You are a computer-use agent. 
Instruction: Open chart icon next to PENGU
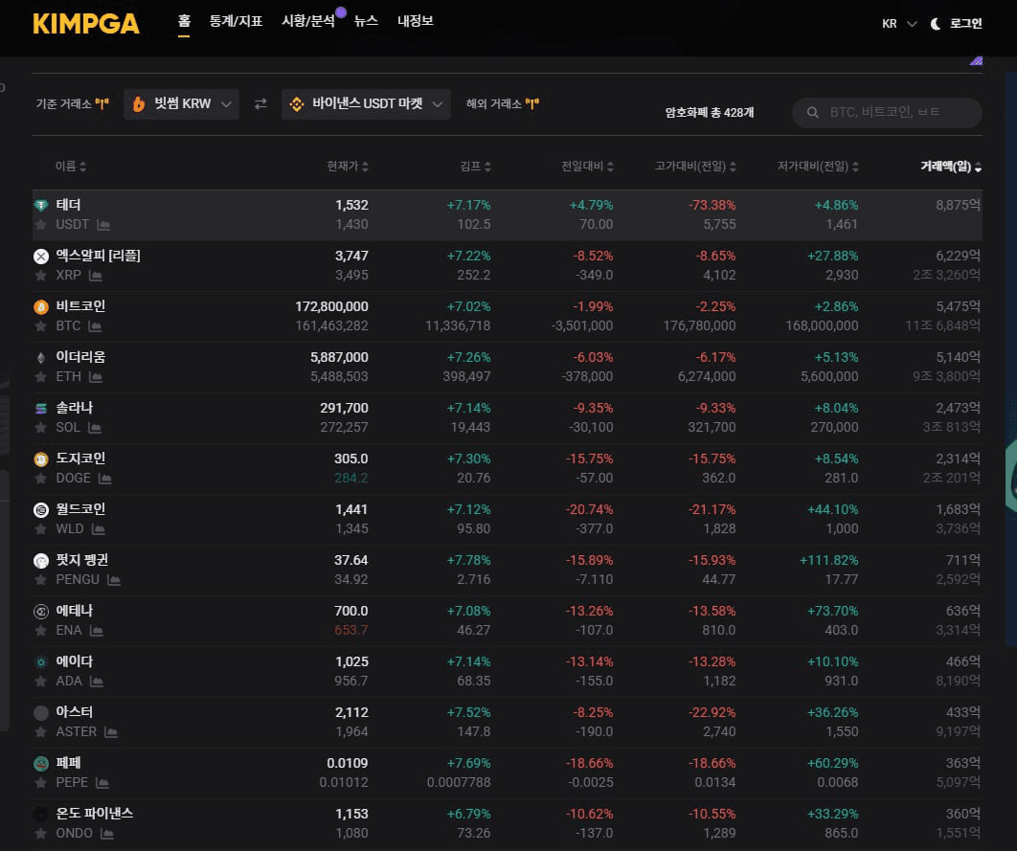click(x=114, y=580)
